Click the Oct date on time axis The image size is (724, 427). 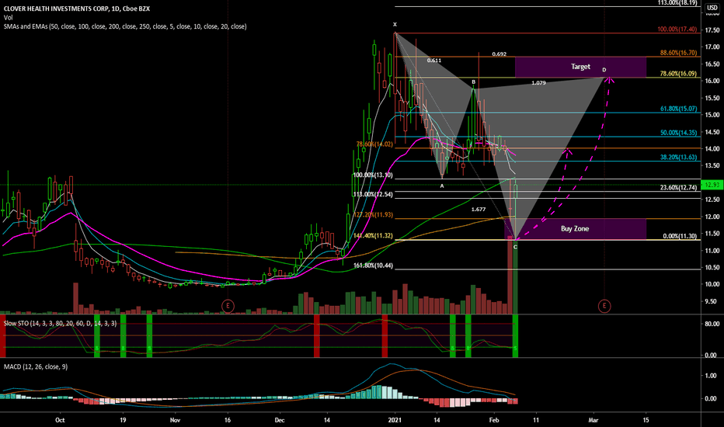click(60, 420)
